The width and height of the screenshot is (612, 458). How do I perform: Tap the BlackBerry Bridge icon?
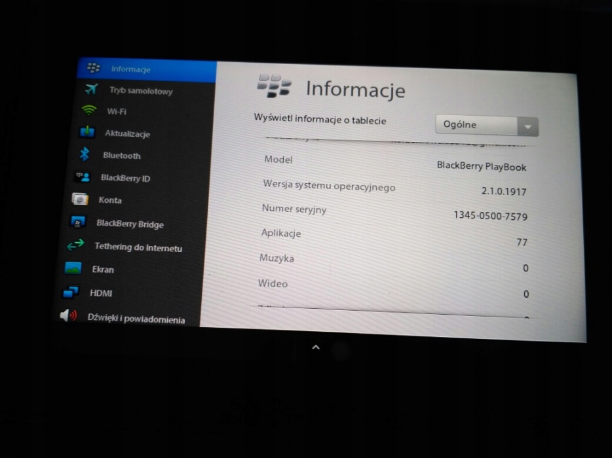78,222
